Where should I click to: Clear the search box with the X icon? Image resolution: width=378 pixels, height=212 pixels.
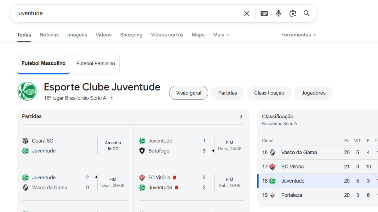coord(247,13)
